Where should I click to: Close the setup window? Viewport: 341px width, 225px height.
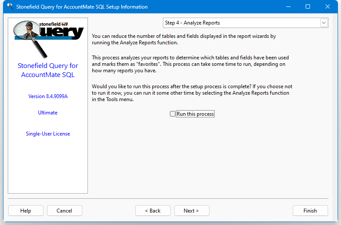tap(328, 6)
